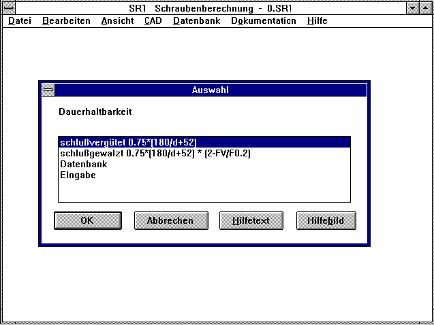Select the schlußgewalzt formula entry
The height and width of the screenshot is (325, 434).
point(204,153)
